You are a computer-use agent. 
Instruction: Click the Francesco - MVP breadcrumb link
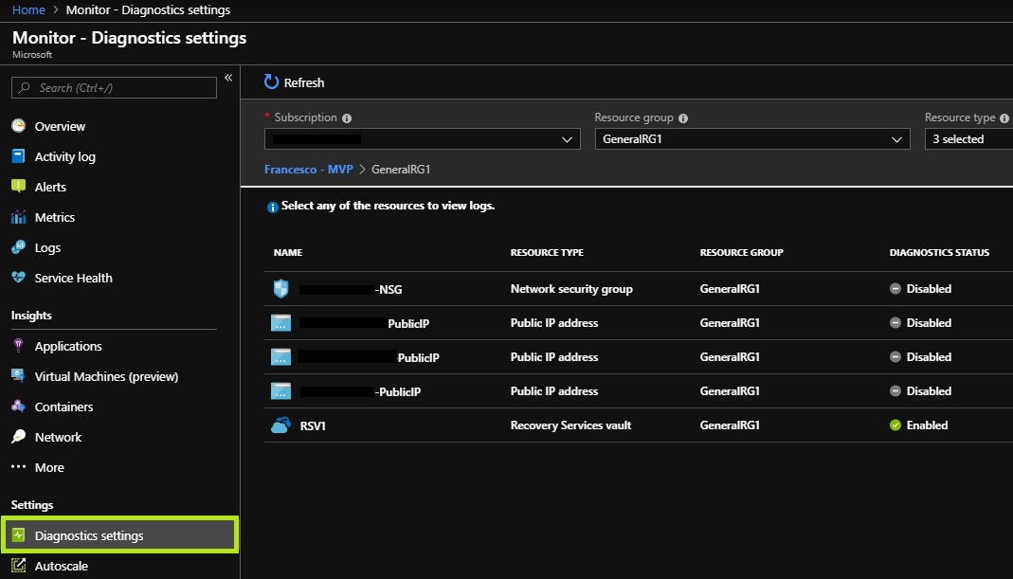click(x=308, y=170)
